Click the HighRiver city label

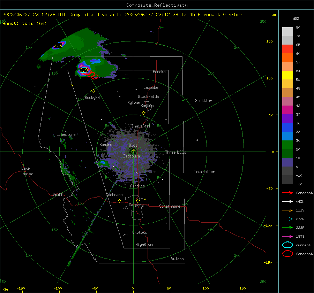point(145,245)
